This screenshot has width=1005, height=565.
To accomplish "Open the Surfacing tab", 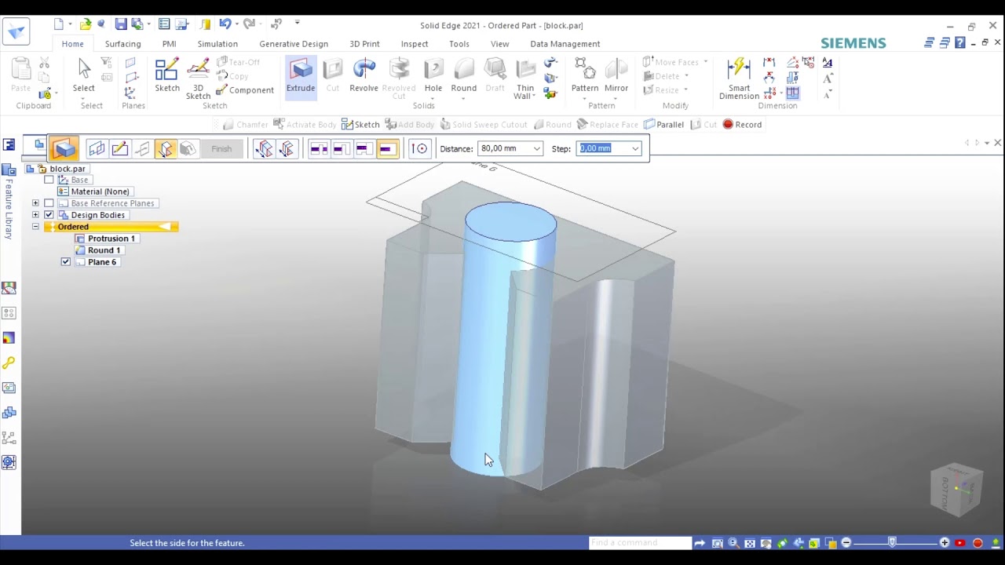I will click(122, 44).
